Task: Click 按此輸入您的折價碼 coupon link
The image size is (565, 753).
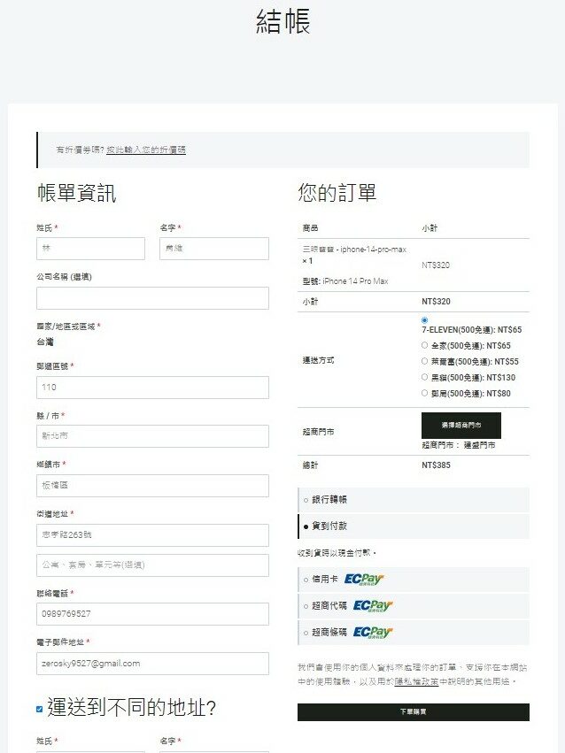Action: [x=146, y=150]
